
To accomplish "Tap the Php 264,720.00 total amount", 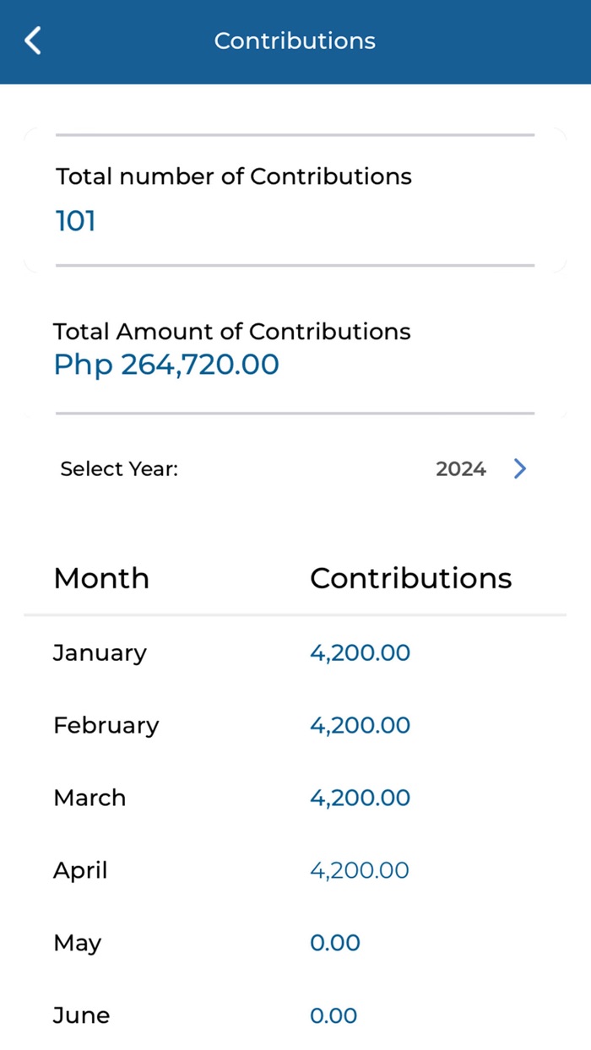I will pos(166,365).
